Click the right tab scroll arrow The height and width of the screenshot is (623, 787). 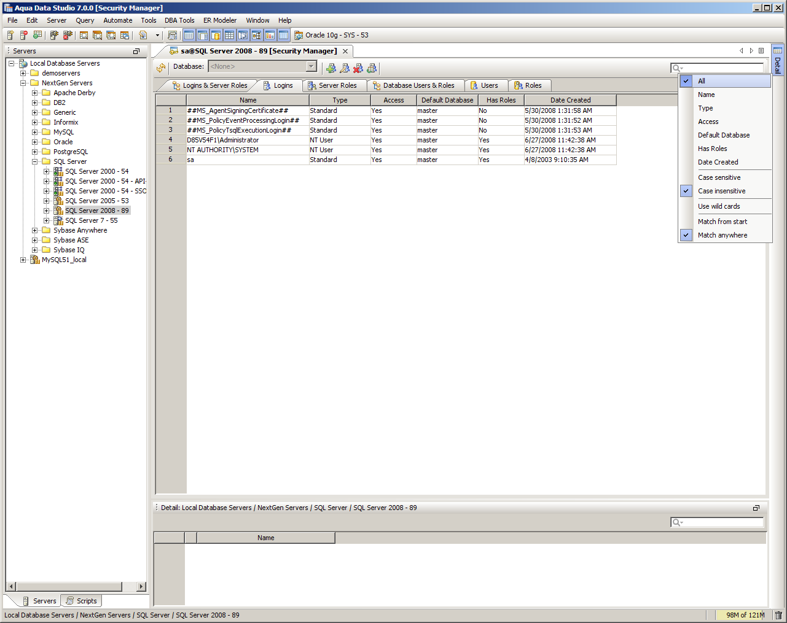pyautogui.click(x=751, y=51)
